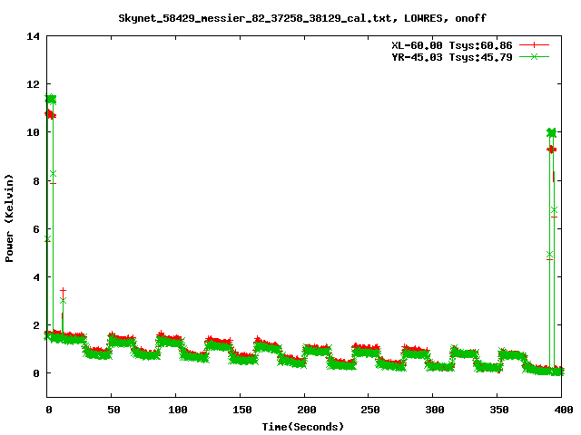Click the Power (Kelvin) axis label

(9, 218)
